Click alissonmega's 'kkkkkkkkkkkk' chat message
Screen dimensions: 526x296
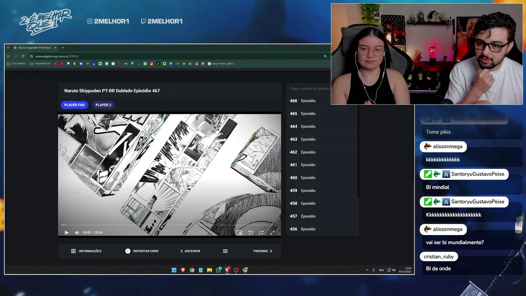(x=443, y=160)
